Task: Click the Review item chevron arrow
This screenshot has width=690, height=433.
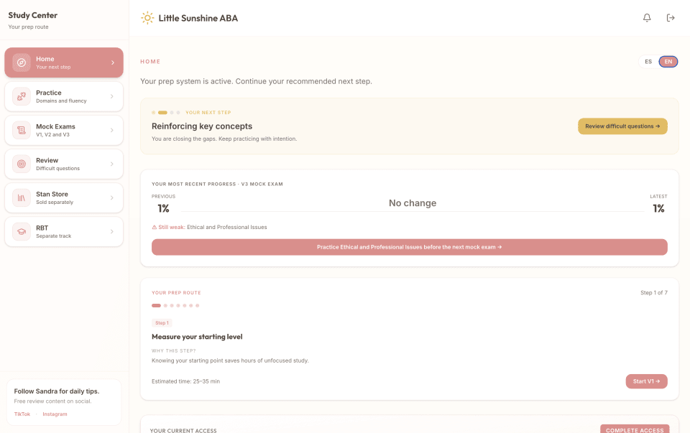Action: 112,164
